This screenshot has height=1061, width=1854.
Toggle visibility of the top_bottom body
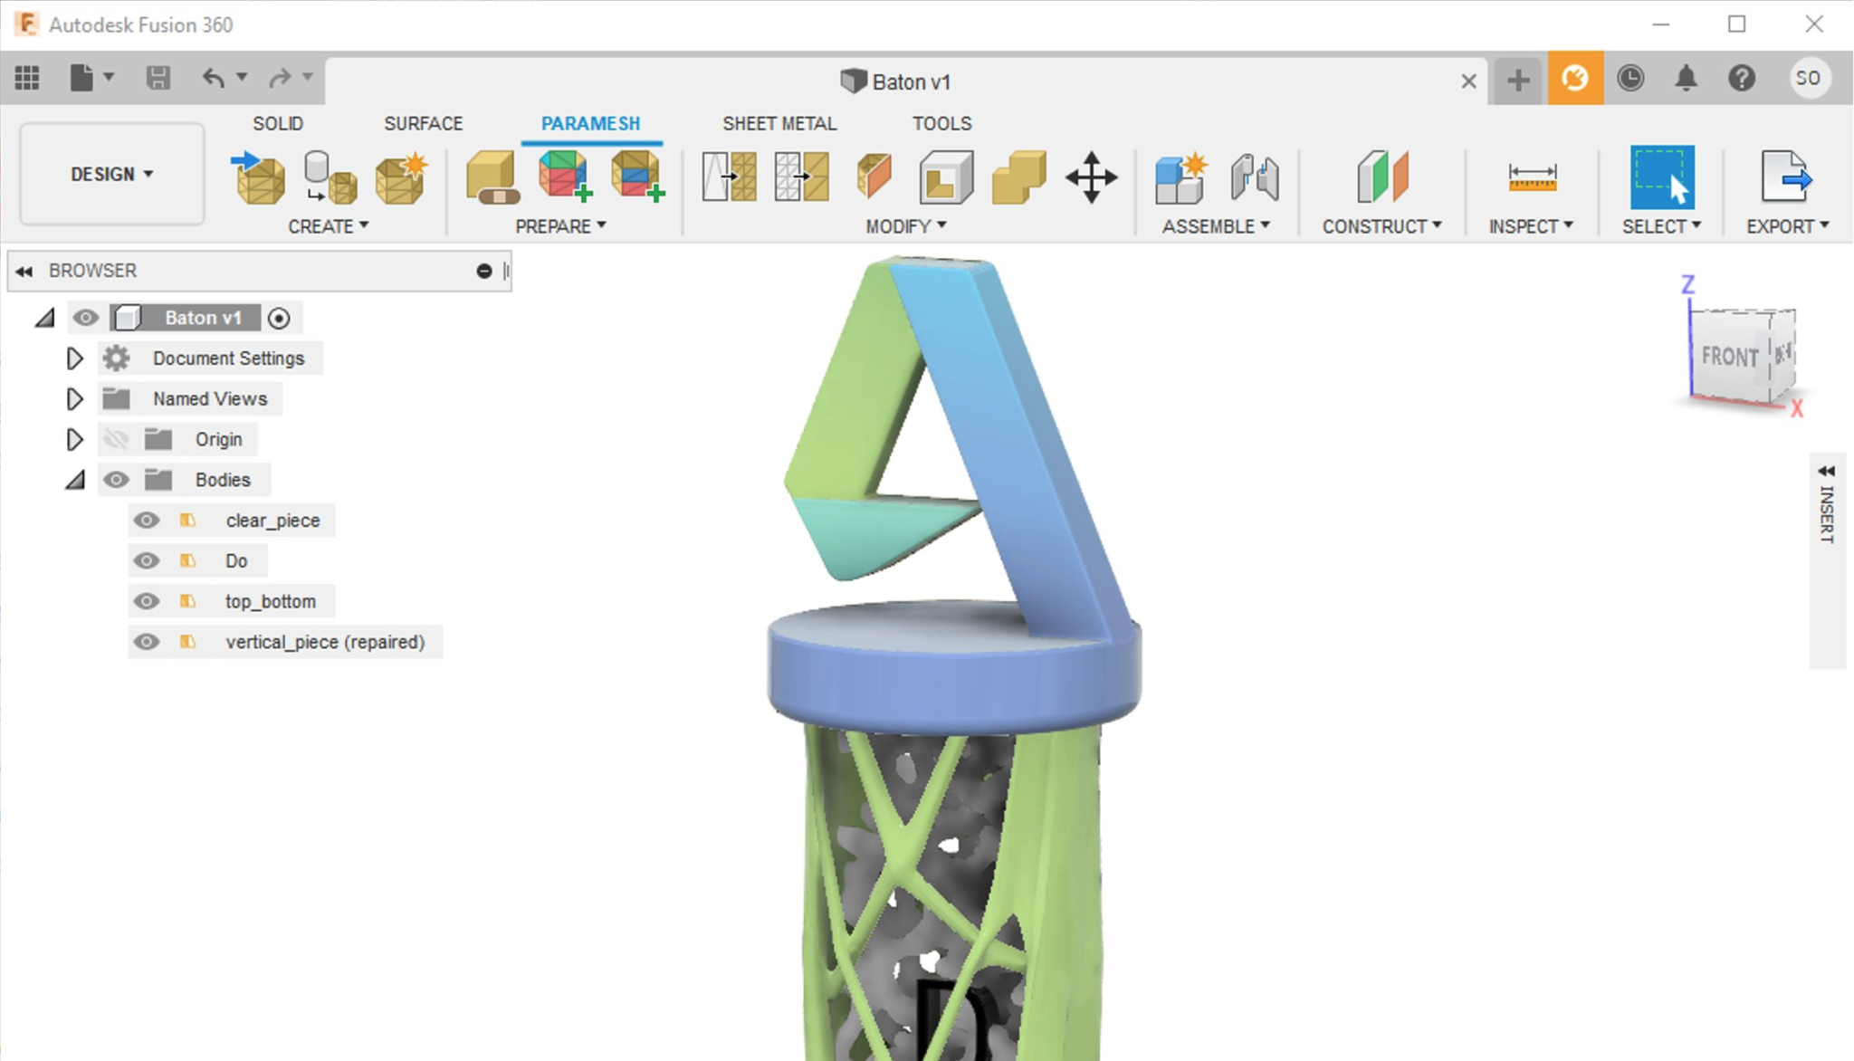(x=147, y=601)
